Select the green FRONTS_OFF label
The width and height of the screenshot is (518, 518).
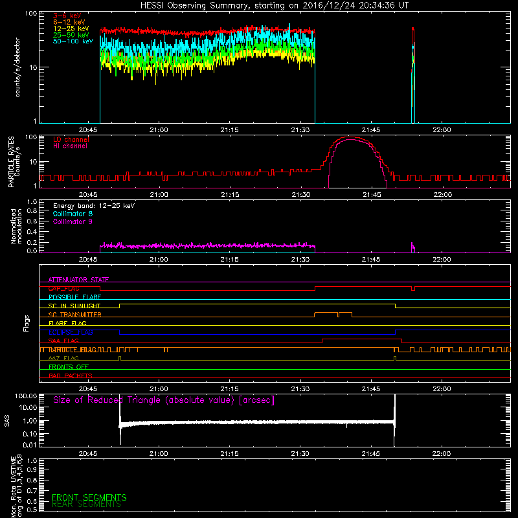(x=69, y=367)
